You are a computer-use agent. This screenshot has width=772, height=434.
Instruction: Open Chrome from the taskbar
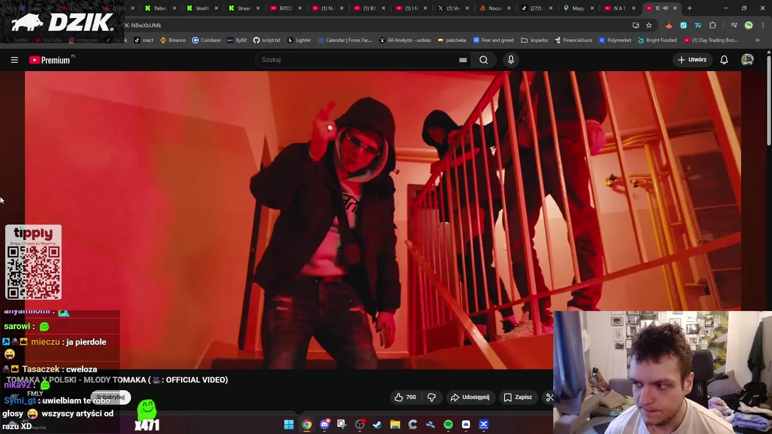click(x=306, y=424)
